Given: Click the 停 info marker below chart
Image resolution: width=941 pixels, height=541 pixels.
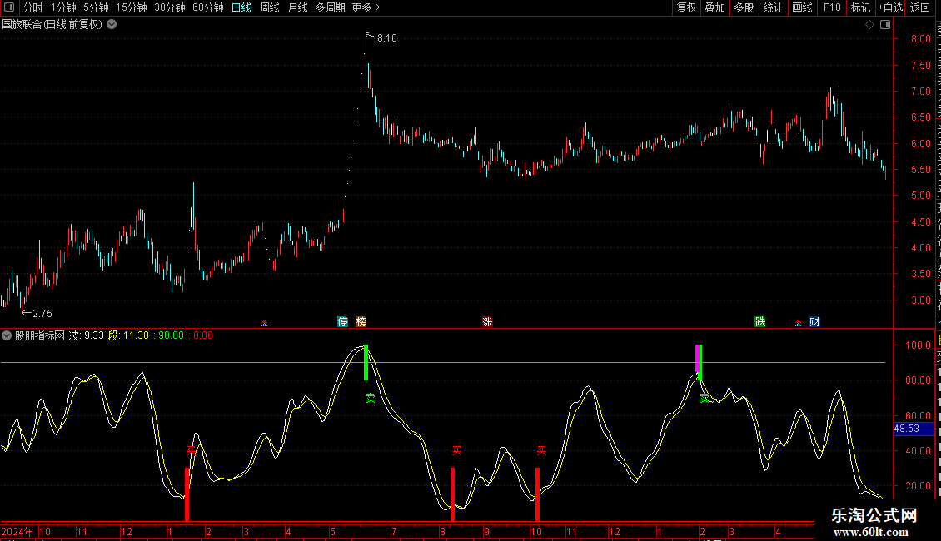Looking at the screenshot, I should [342, 322].
